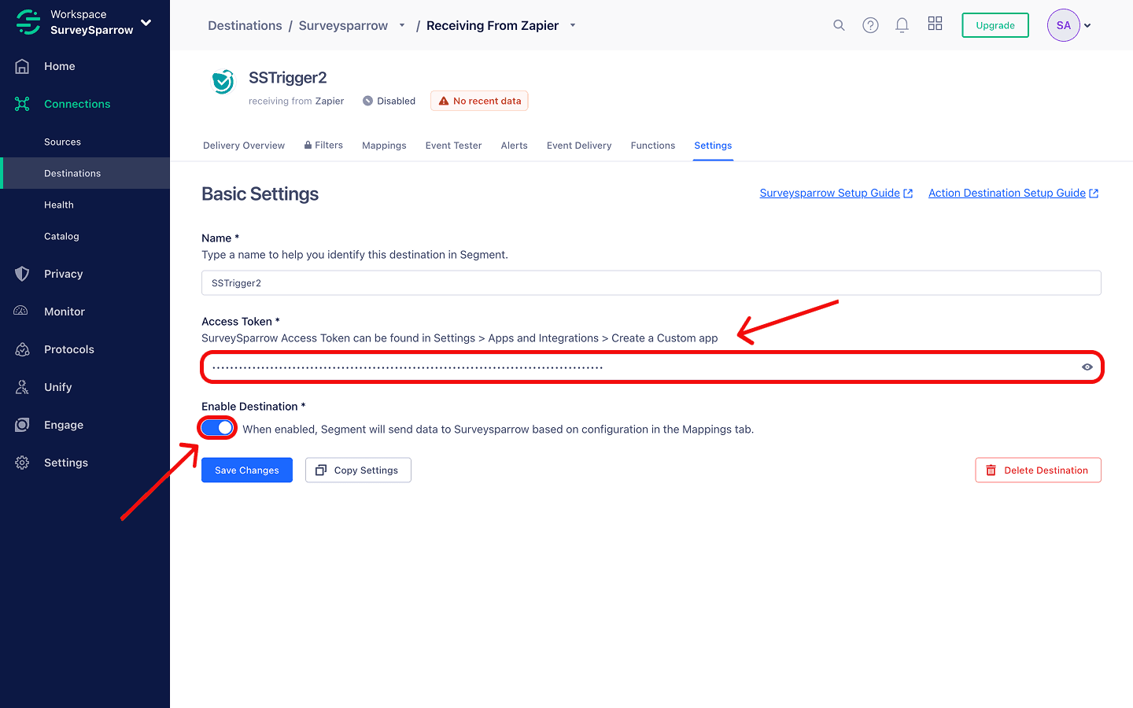Open search with the magnifier icon
This screenshot has height=708, width=1133.
pyautogui.click(x=839, y=25)
